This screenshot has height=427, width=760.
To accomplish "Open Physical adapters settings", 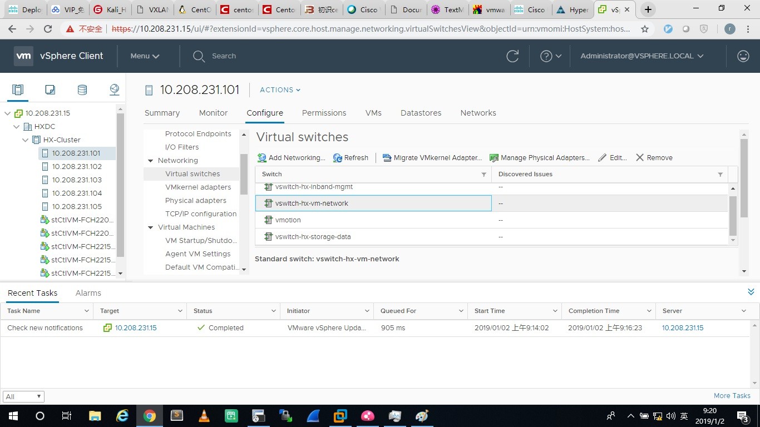I will [196, 200].
